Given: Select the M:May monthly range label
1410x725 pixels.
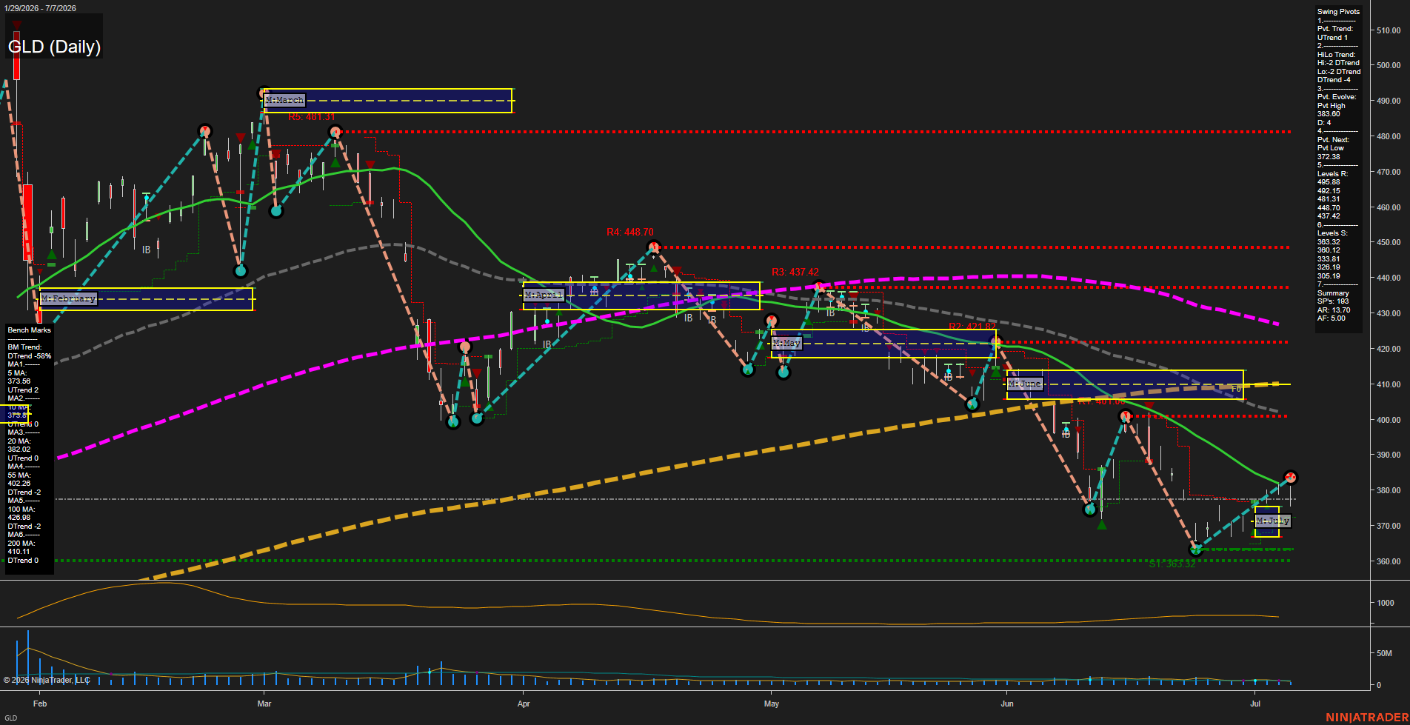Looking at the screenshot, I should click(786, 343).
